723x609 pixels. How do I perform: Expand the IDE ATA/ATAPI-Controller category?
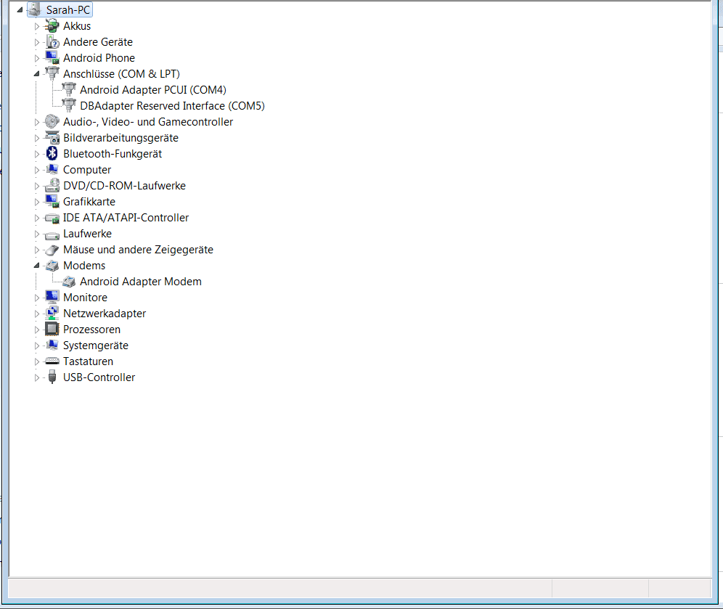(37, 218)
